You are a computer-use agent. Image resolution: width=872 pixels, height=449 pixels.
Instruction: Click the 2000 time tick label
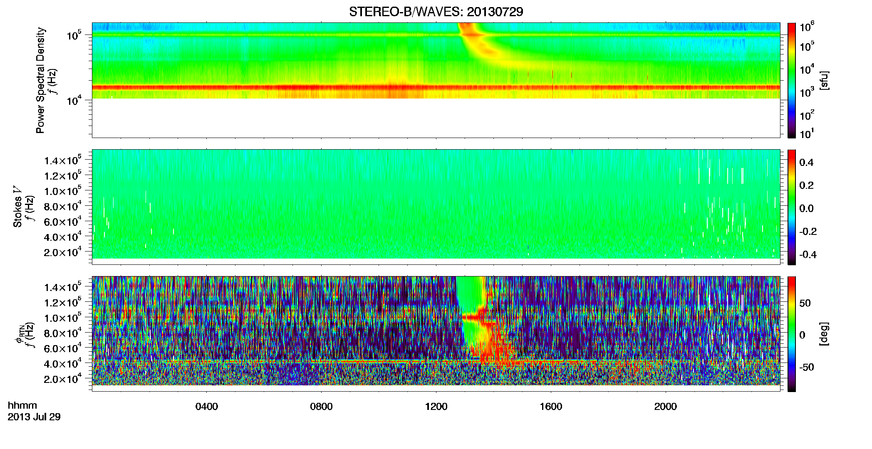pos(666,407)
